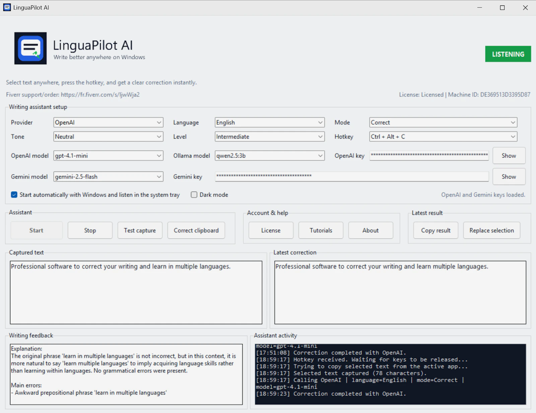Toggle the Dark mode checkbox

(x=194, y=195)
